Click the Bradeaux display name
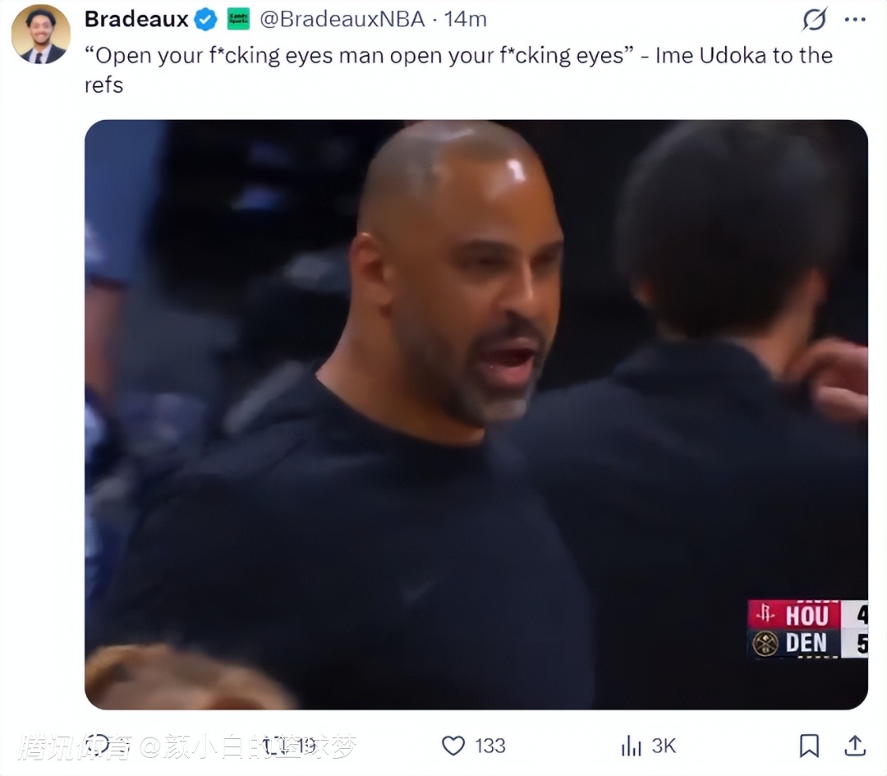 pos(136,19)
